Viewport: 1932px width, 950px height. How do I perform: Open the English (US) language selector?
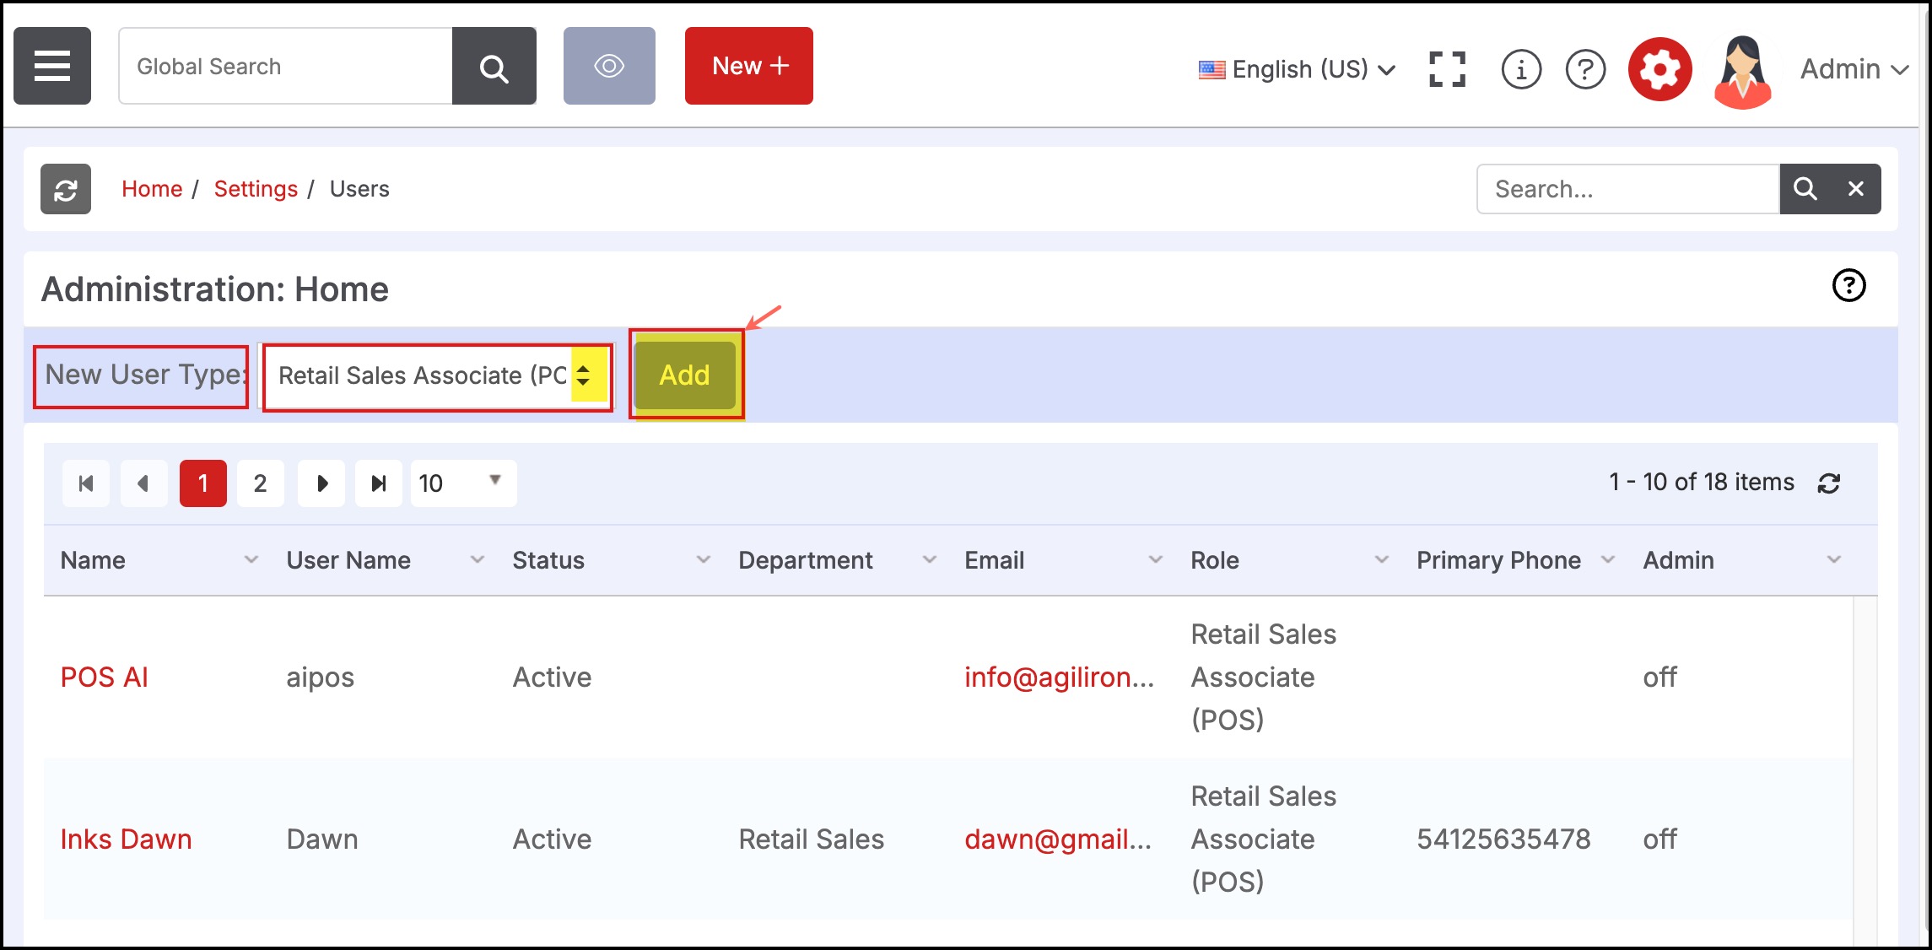[x=1297, y=69]
